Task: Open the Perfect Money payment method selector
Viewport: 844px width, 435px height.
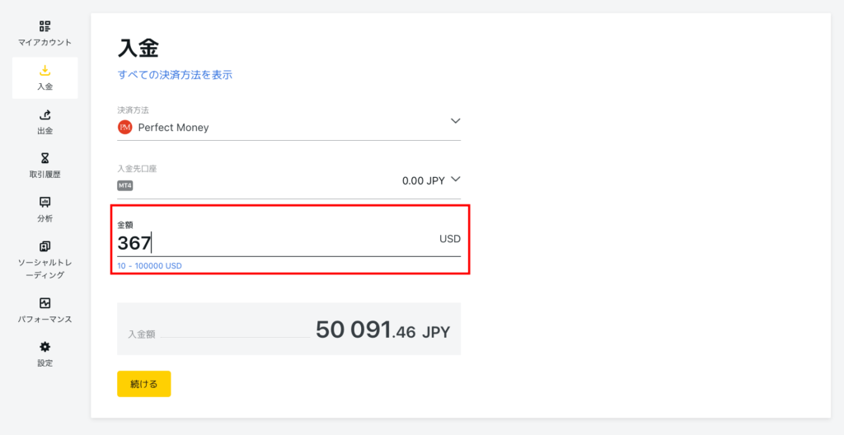Action: (289, 122)
